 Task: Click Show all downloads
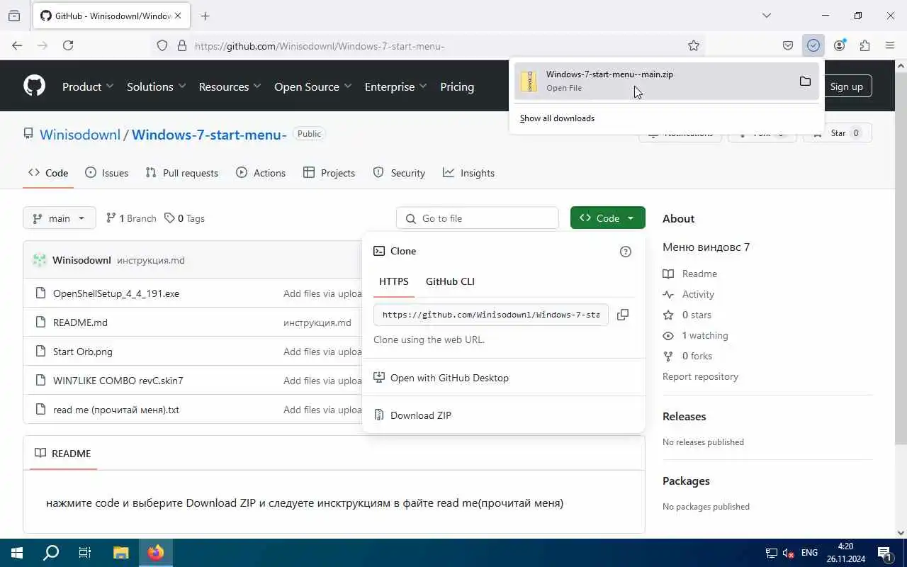557,118
